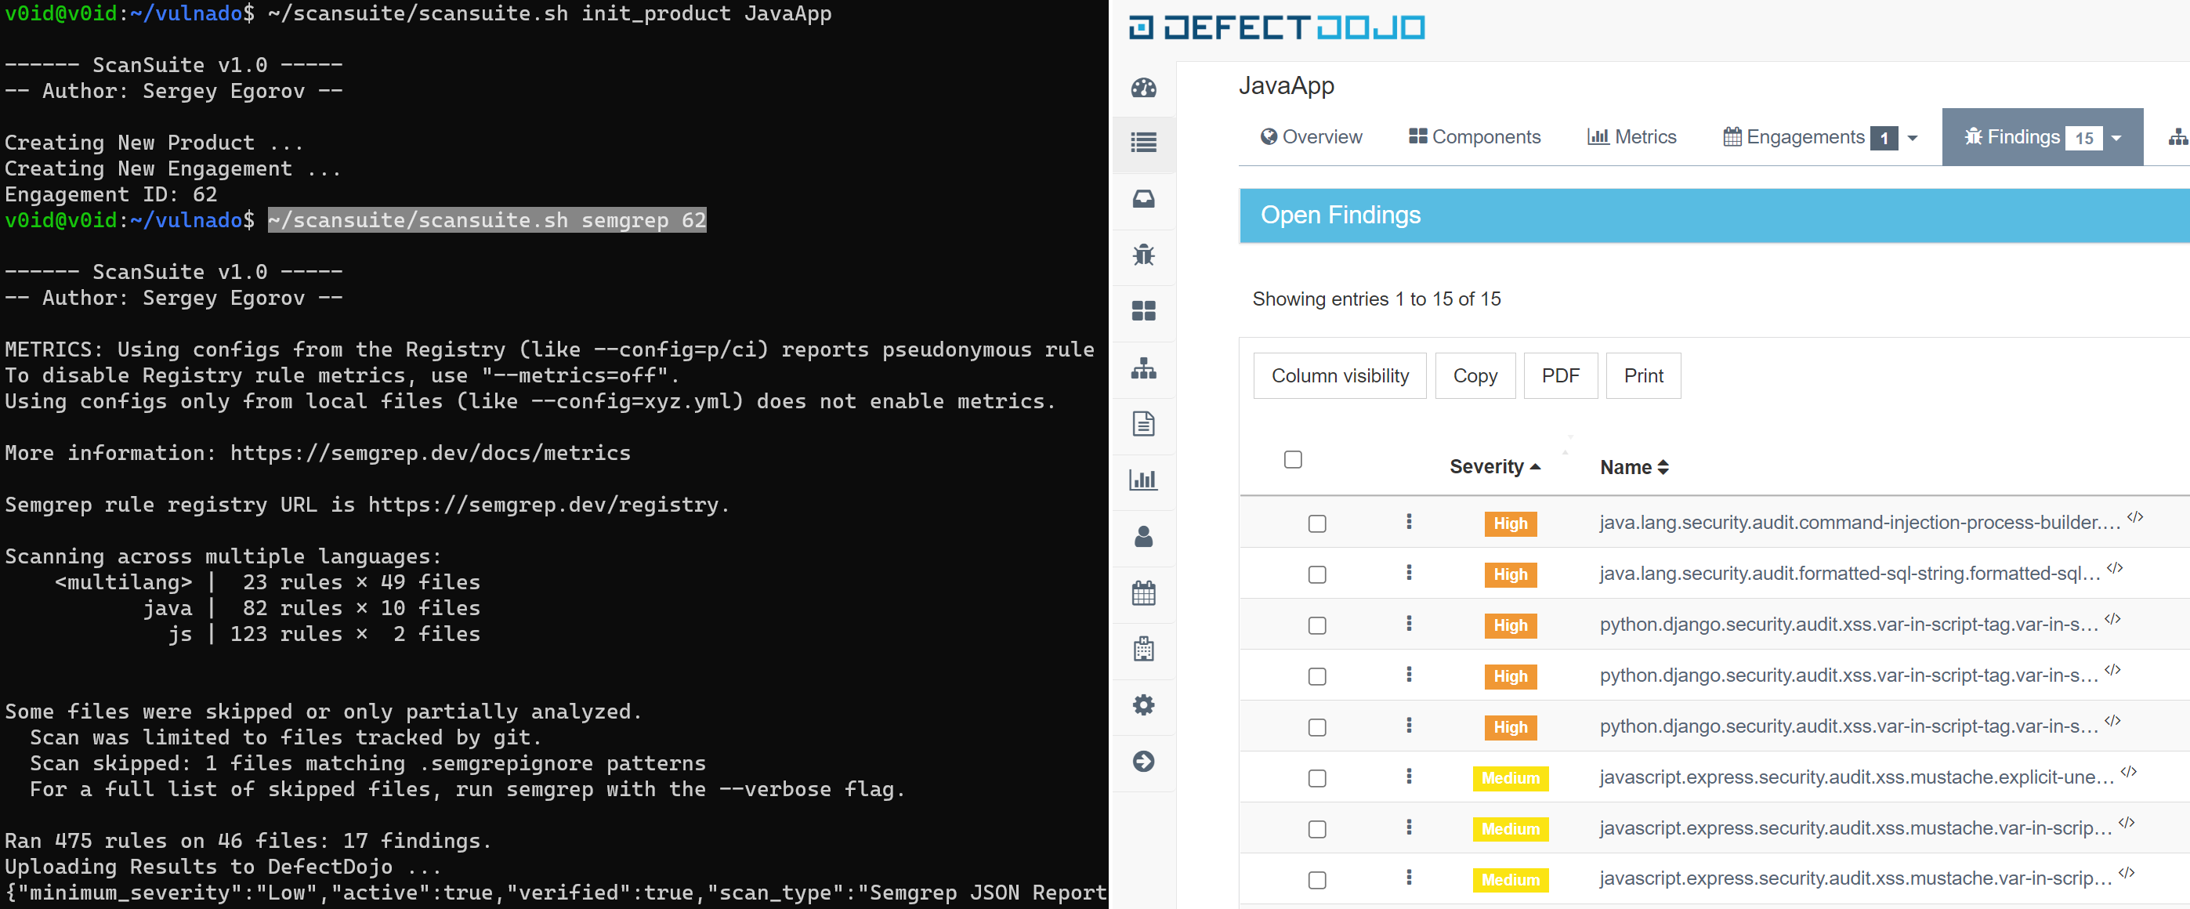Open the dashboard gauge icon in sidebar

pyautogui.click(x=1143, y=89)
